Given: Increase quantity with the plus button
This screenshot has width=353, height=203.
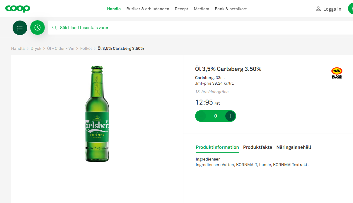Looking at the screenshot, I should pos(230,116).
